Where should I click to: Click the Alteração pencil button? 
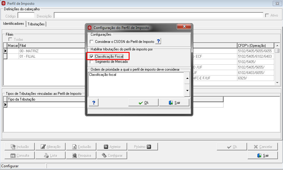coord(50,146)
